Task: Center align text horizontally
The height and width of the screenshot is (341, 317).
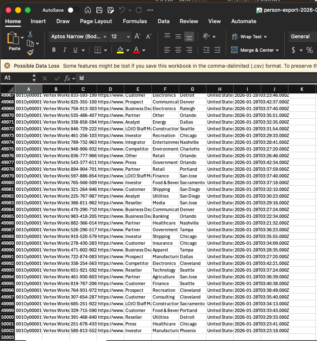Action: [x=178, y=50]
